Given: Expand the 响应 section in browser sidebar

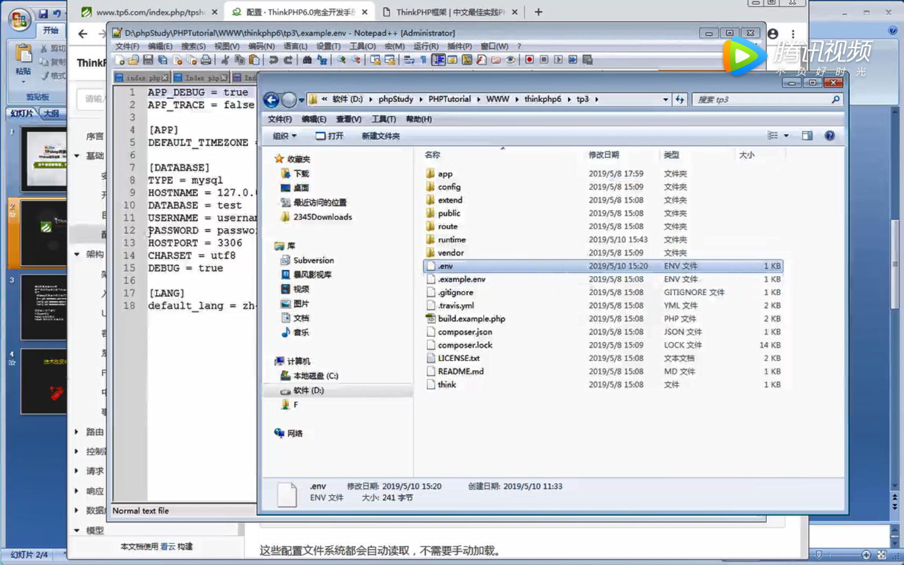Looking at the screenshot, I should (x=76, y=491).
